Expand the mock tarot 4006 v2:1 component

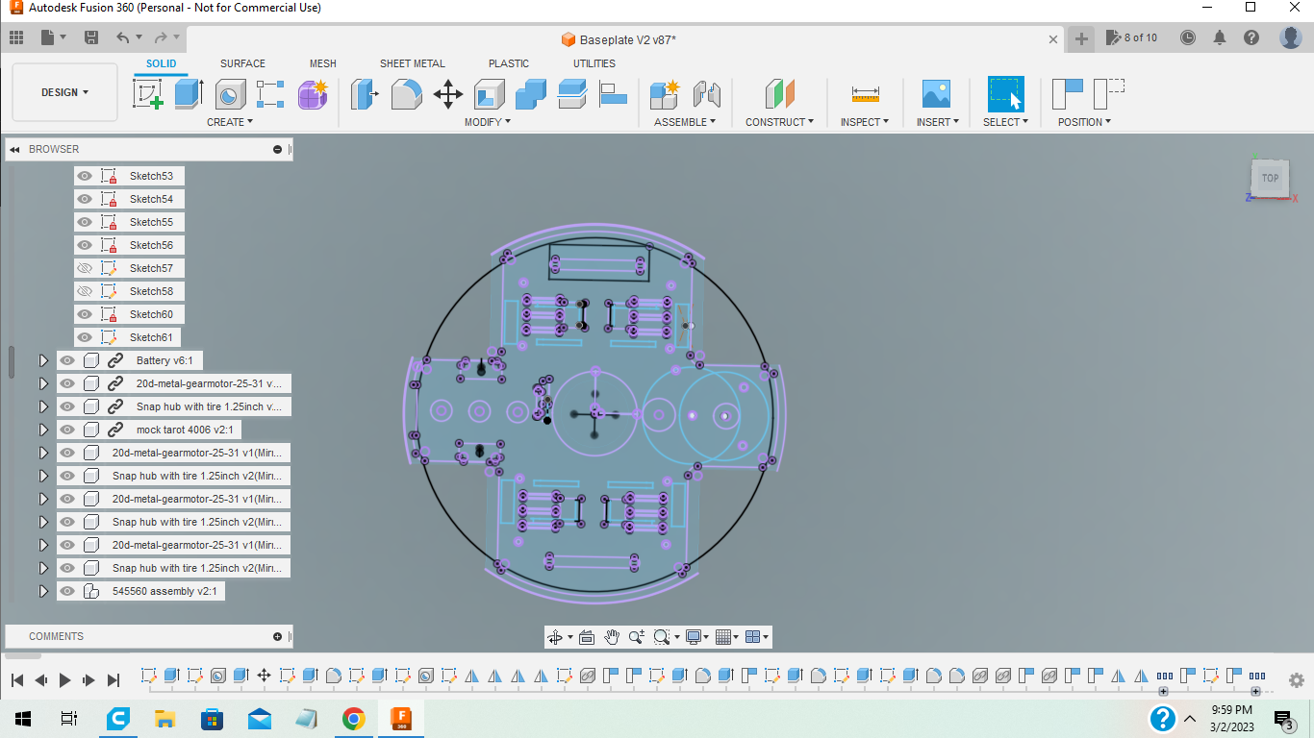(43, 430)
